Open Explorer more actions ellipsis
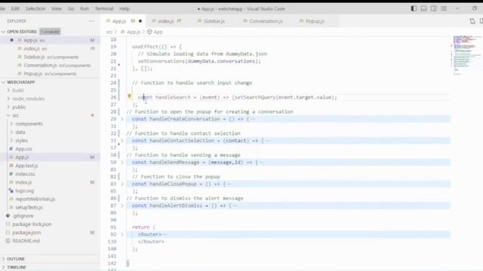The width and height of the screenshot is (483, 271). (91, 21)
